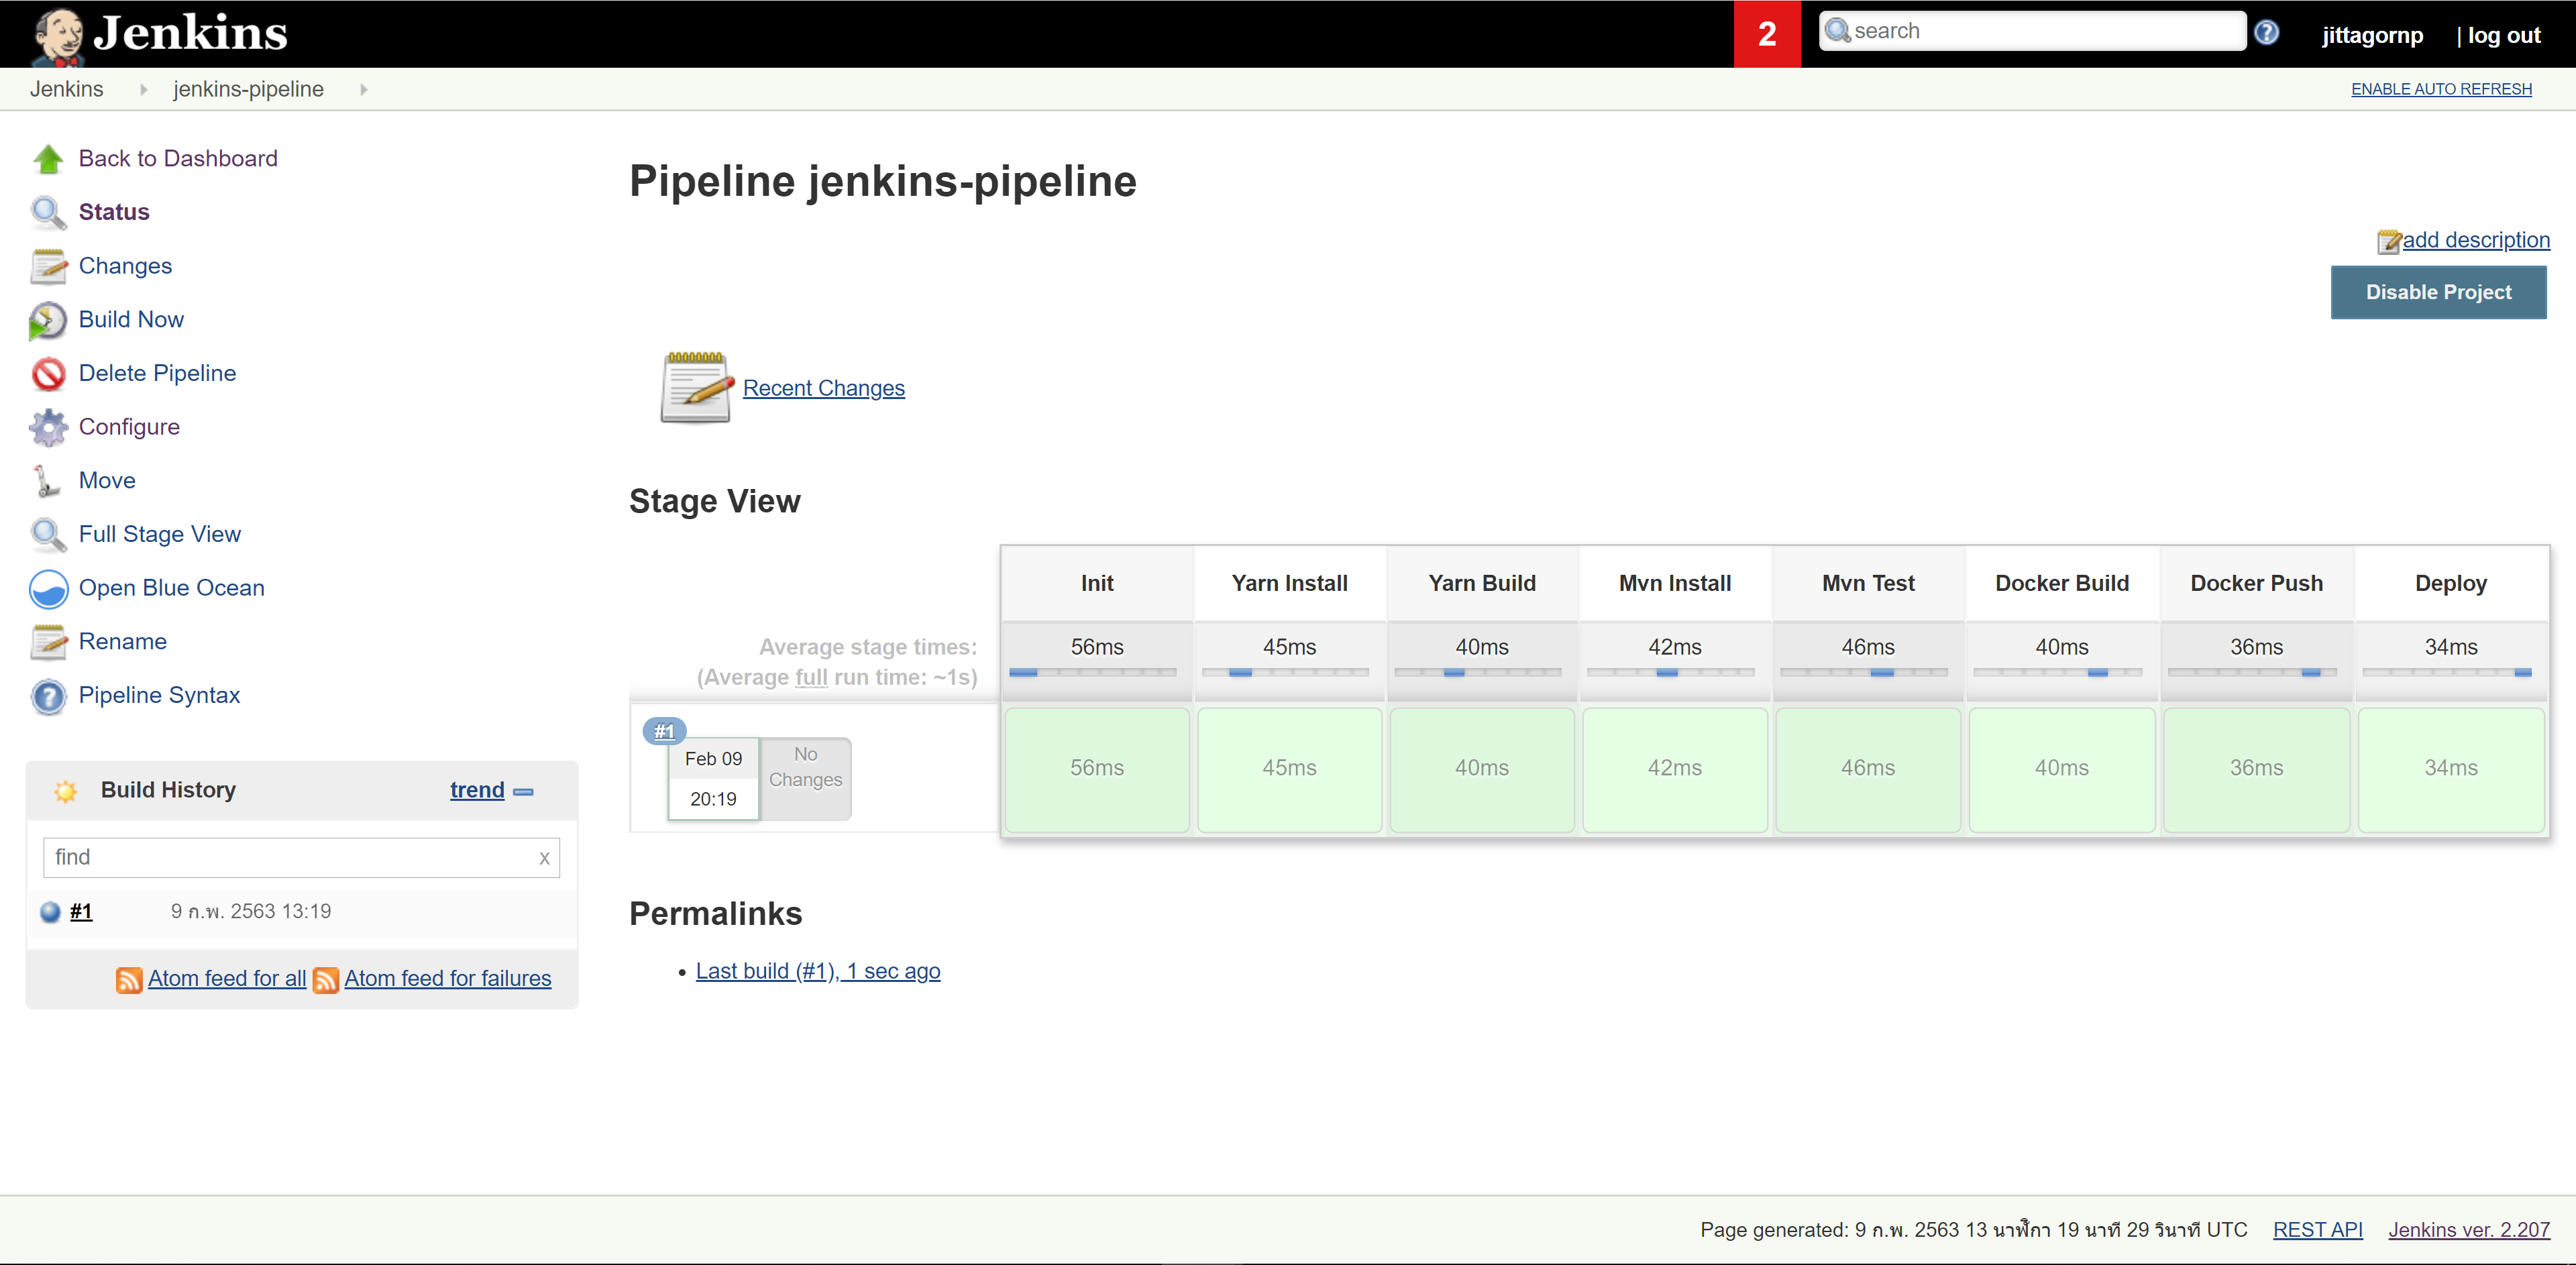
Task: Click the log out link
Action: [2503, 35]
